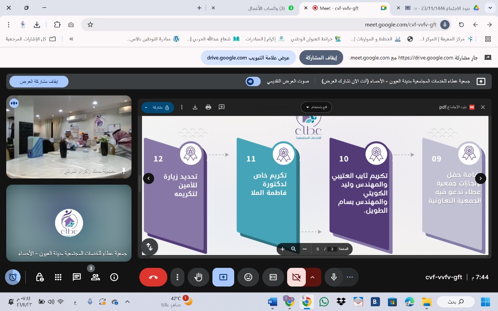
Task: Switch to Drive meeting agenda tab
Action: (438, 8)
